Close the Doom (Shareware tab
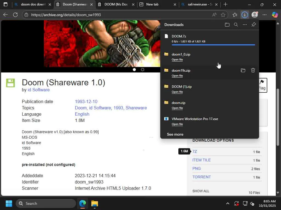 92,5
